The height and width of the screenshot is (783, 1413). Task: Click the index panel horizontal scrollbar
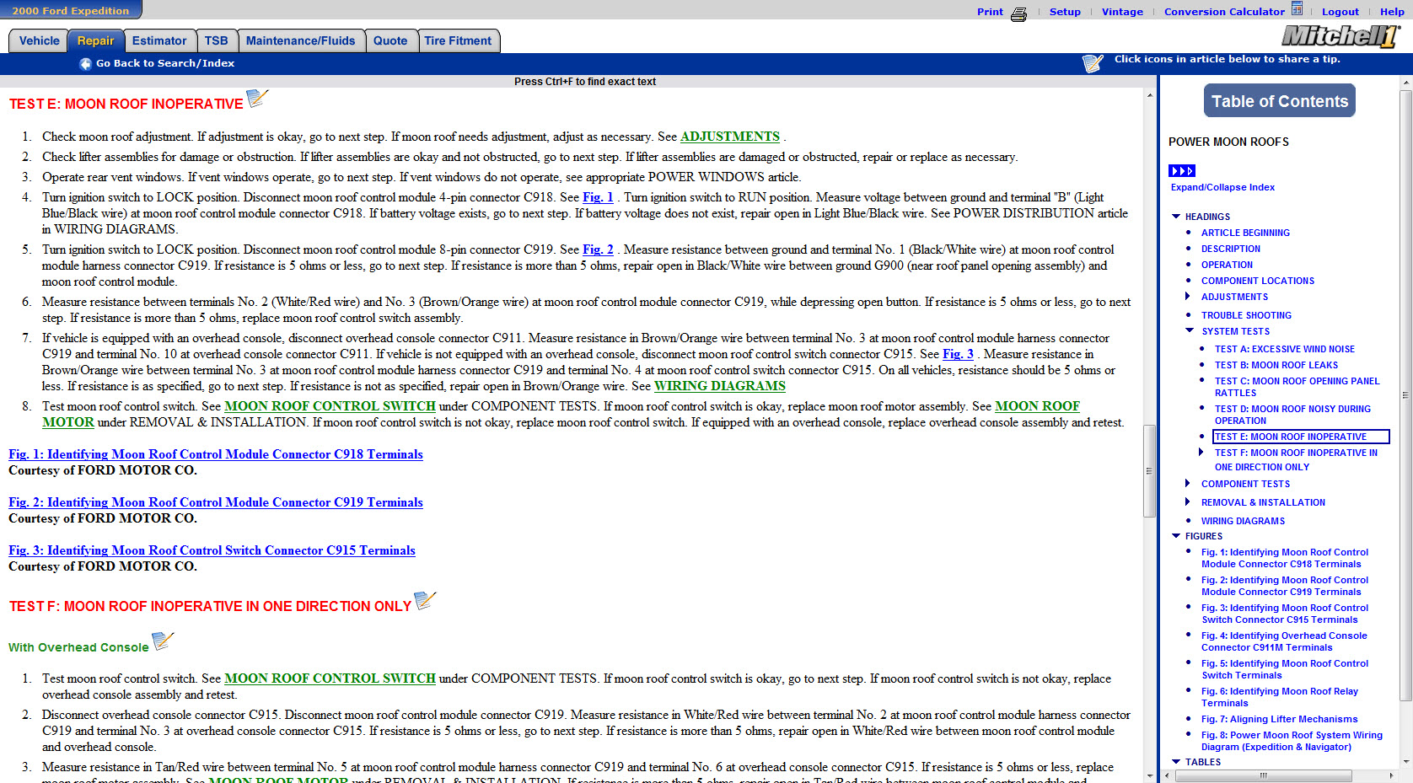point(1262,775)
